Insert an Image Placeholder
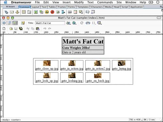The image size is (163, 122). pos(41,12)
